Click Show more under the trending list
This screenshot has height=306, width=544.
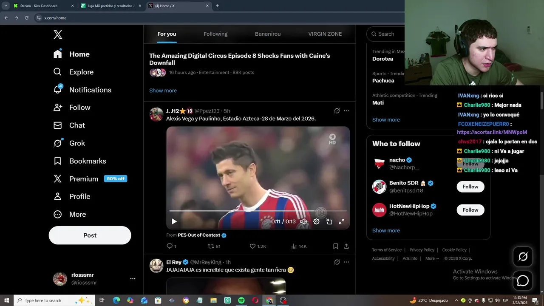pos(386,120)
